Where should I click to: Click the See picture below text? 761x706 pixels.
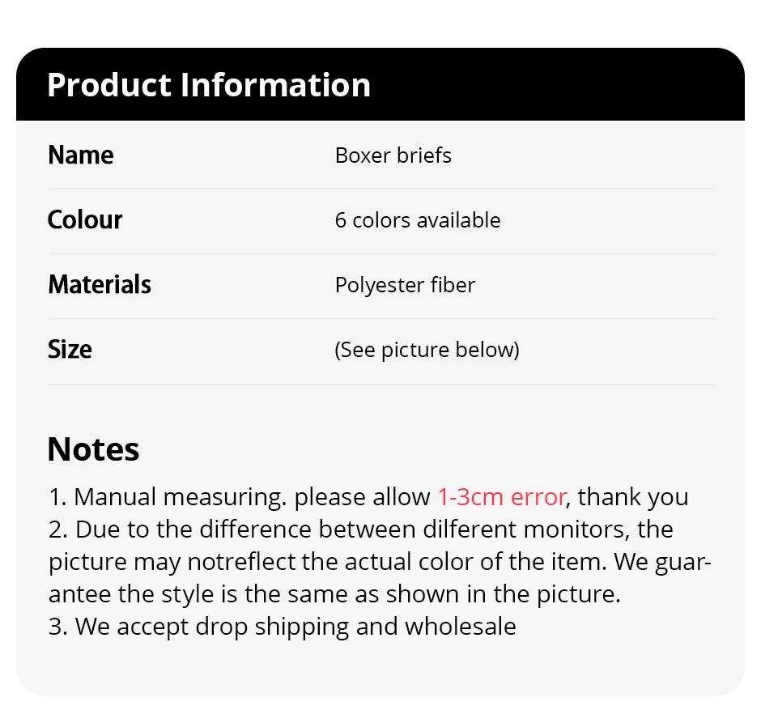point(427,350)
